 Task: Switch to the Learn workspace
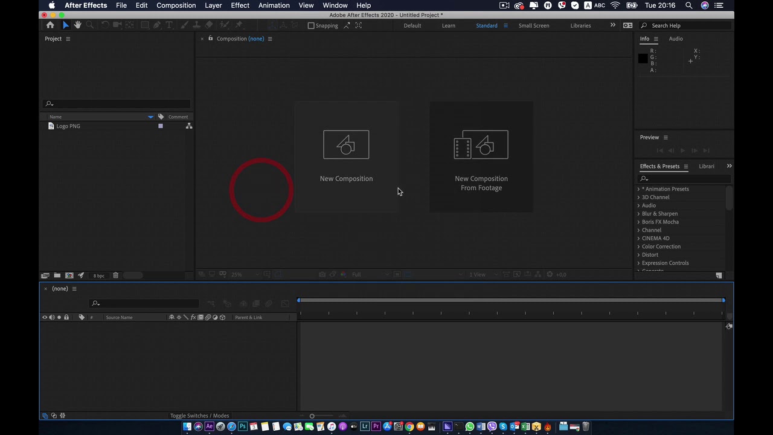[x=448, y=25]
